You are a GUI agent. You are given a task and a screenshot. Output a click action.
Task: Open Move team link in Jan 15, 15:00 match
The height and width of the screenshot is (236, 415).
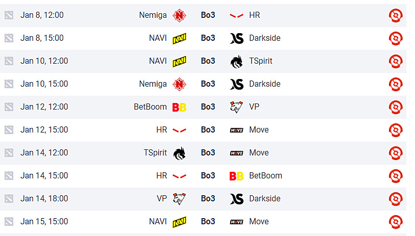point(259,222)
